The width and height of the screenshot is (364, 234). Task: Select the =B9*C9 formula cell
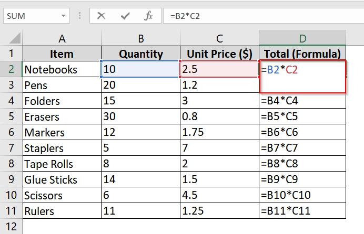[302, 179]
